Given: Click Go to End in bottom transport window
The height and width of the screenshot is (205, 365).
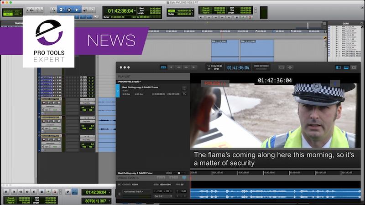Looking at the screenshot, I should click(34, 192).
